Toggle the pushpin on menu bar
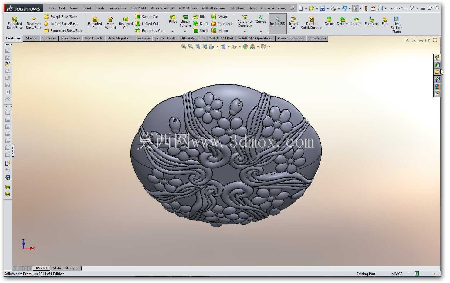Viewport: 450px width, 283px height. click(x=292, y=8)
